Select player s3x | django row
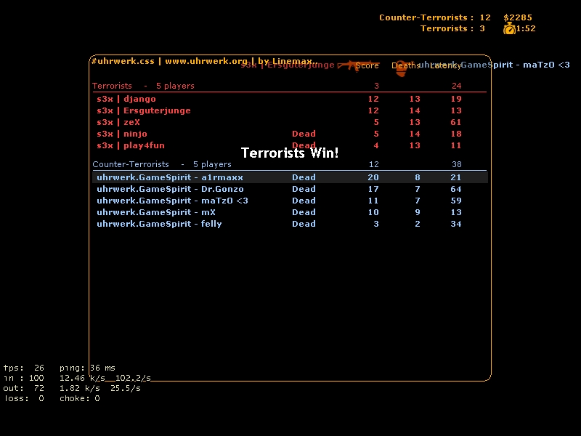 coord(126,99)
